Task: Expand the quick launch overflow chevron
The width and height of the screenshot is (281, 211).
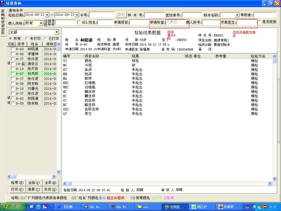Action: [x=51, y=206]
